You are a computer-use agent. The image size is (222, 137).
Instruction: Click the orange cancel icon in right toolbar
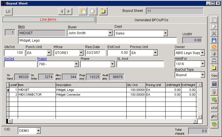coord(214,47)
